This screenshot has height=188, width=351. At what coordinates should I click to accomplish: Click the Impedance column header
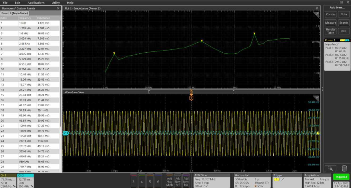pos(44,18)
